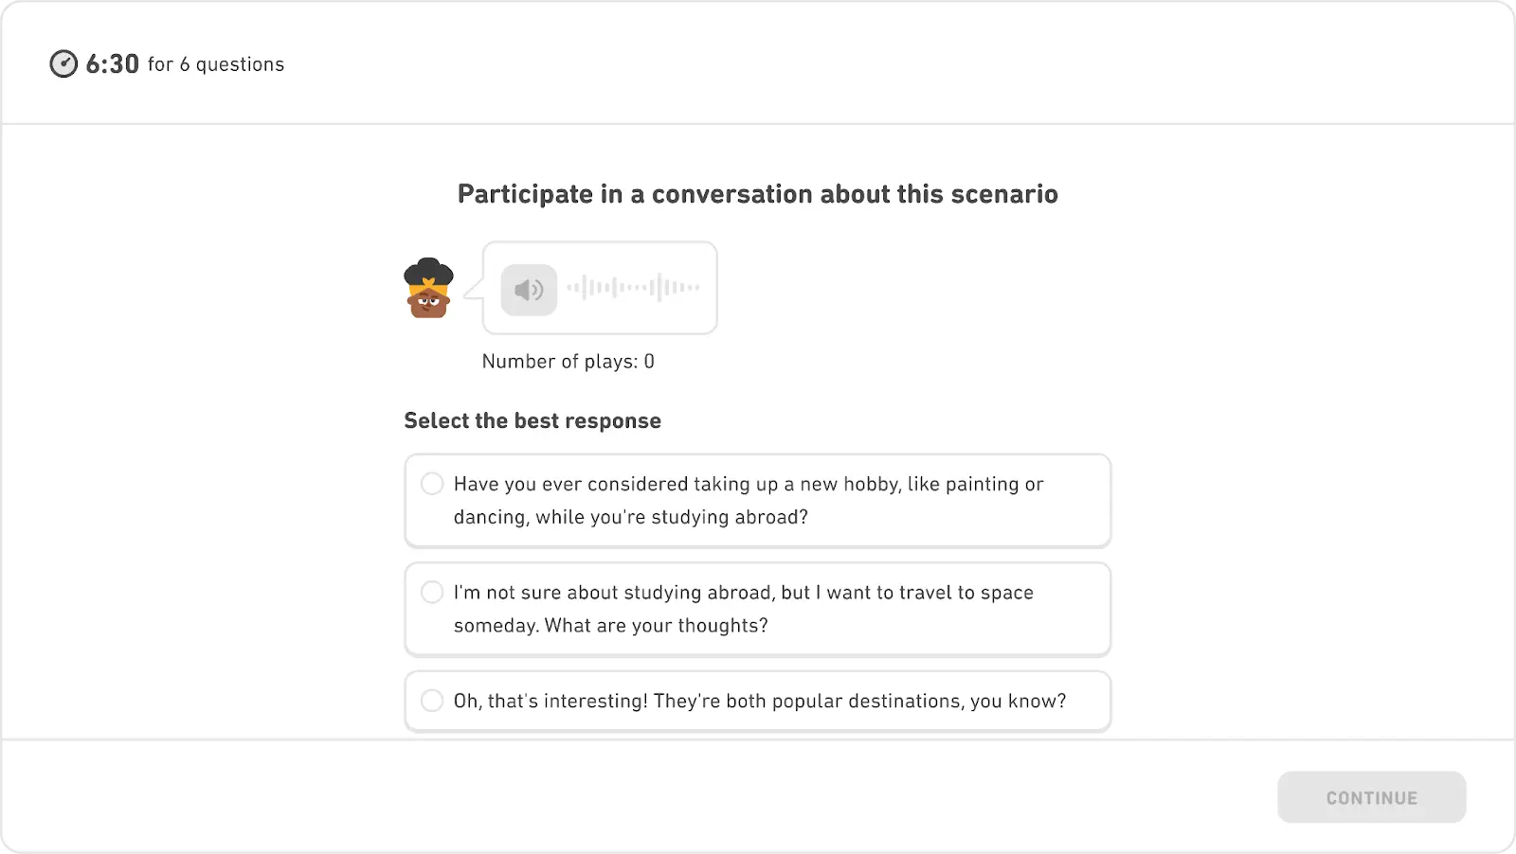
Task: Choose the 'Oh, that's interesting!' answer card
Action: pyautogui.click(x=757, y=702)
